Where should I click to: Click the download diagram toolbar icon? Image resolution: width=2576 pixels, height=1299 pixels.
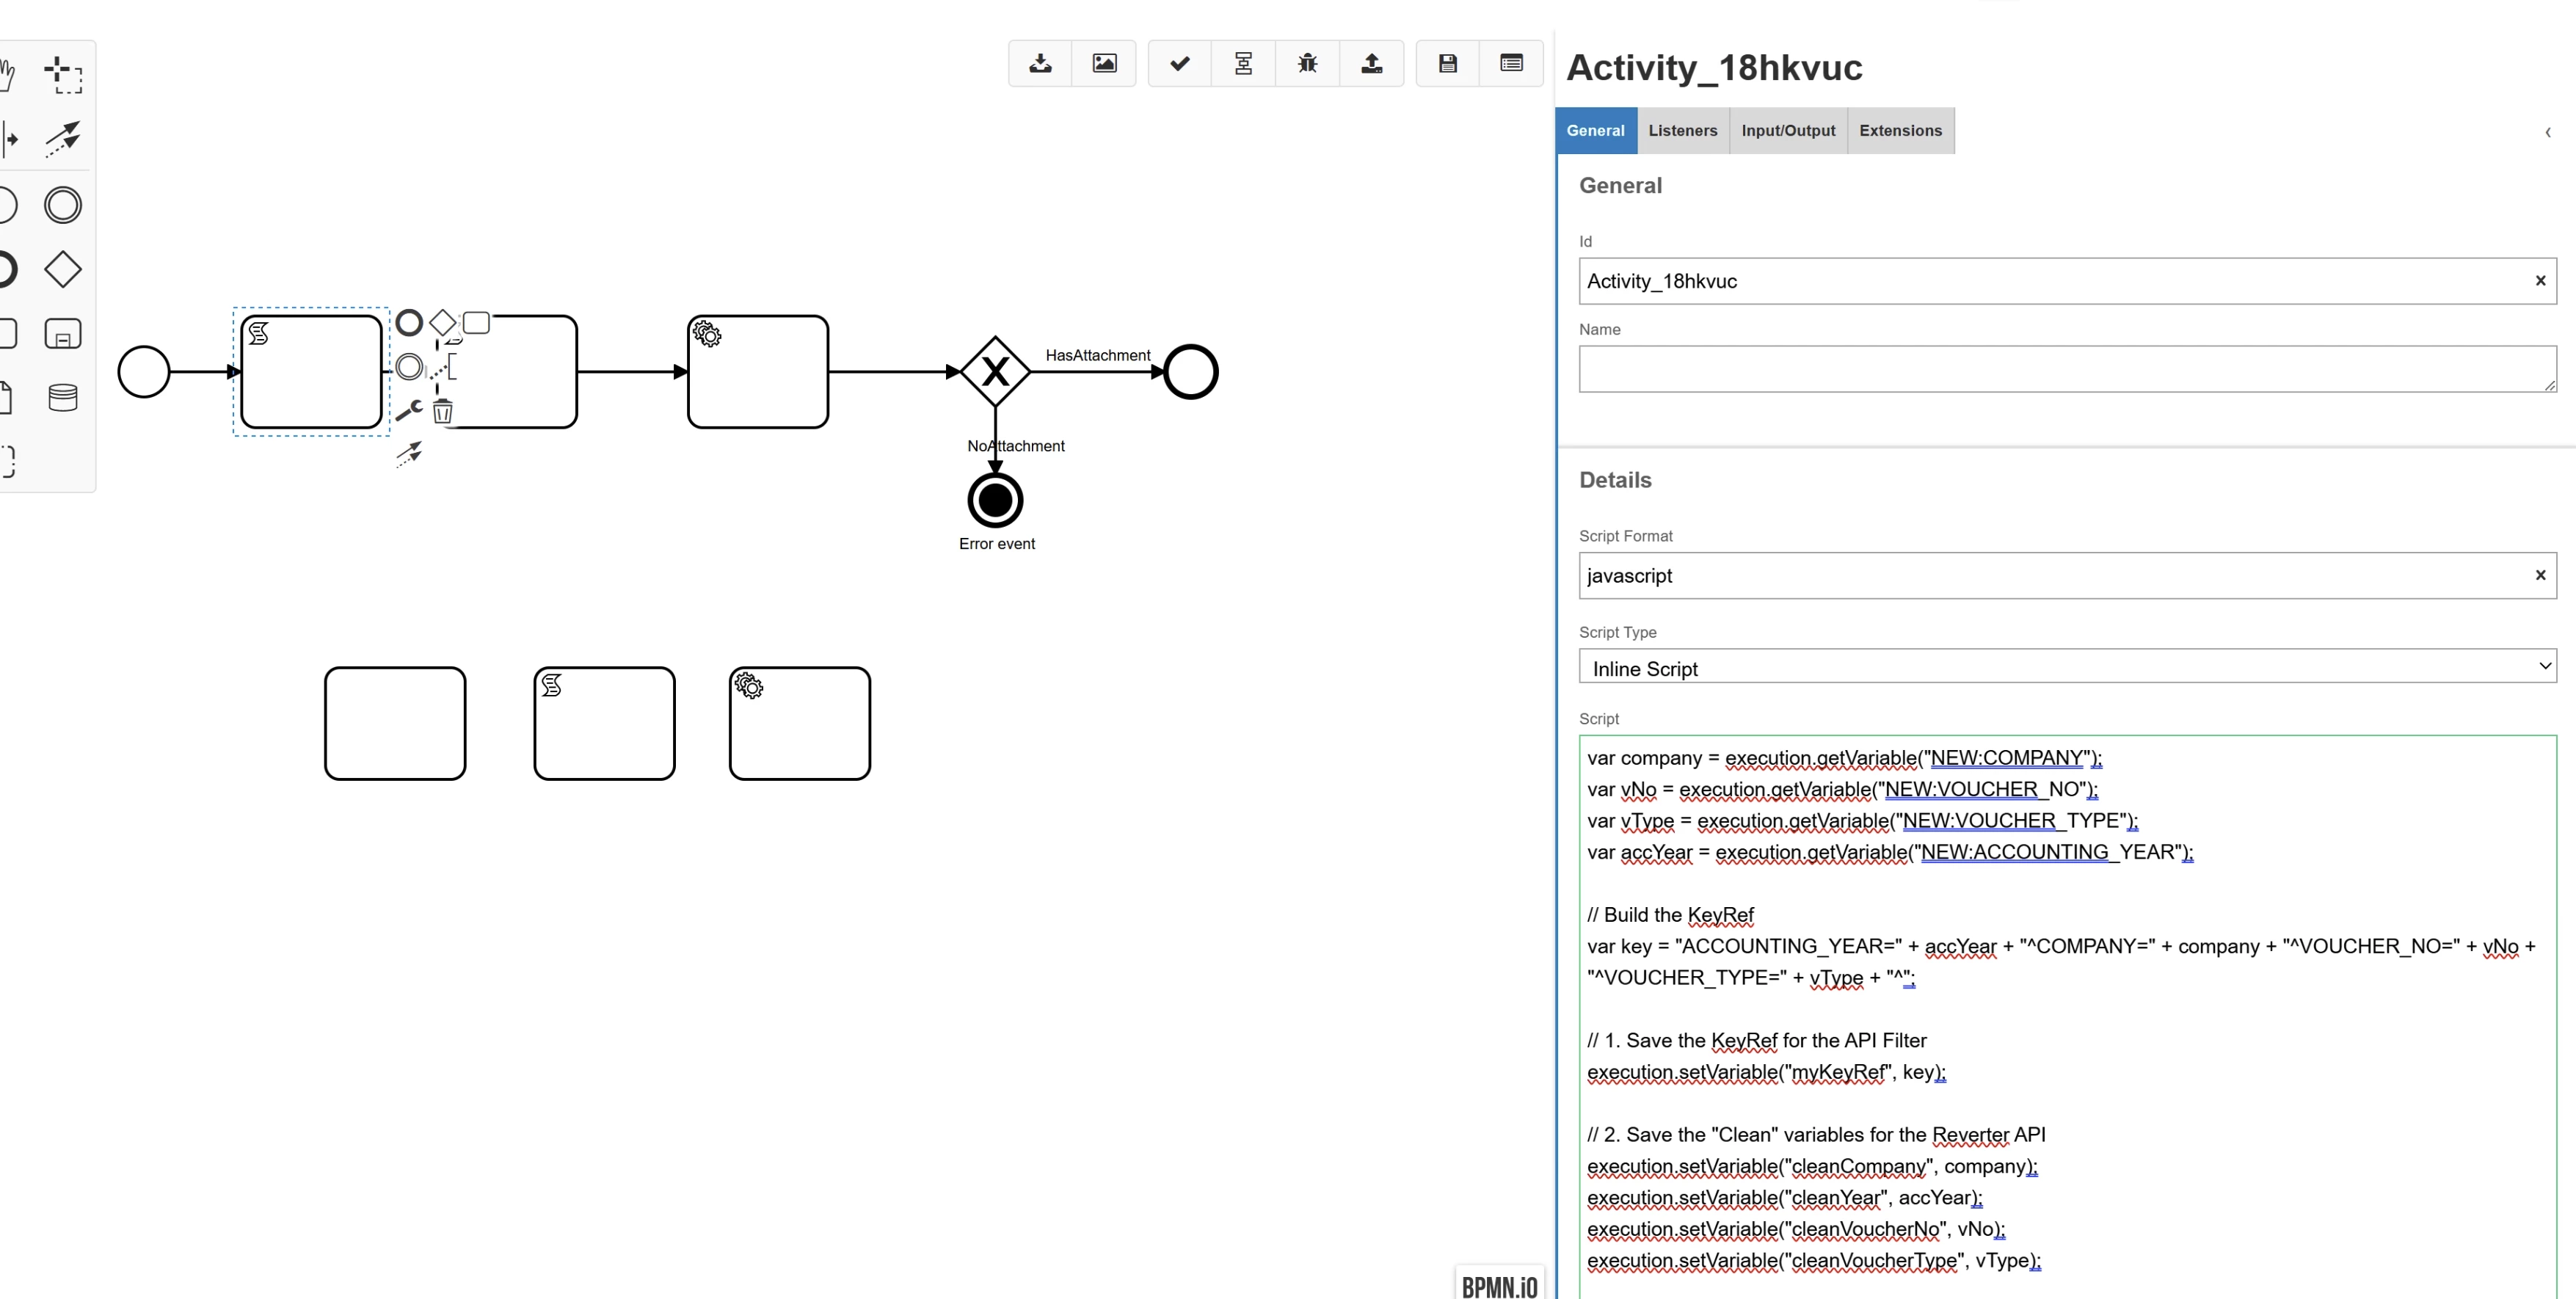pyautogui.click(x=1040, y=63)
